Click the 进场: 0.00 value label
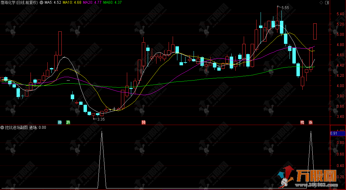 (38, 127)
